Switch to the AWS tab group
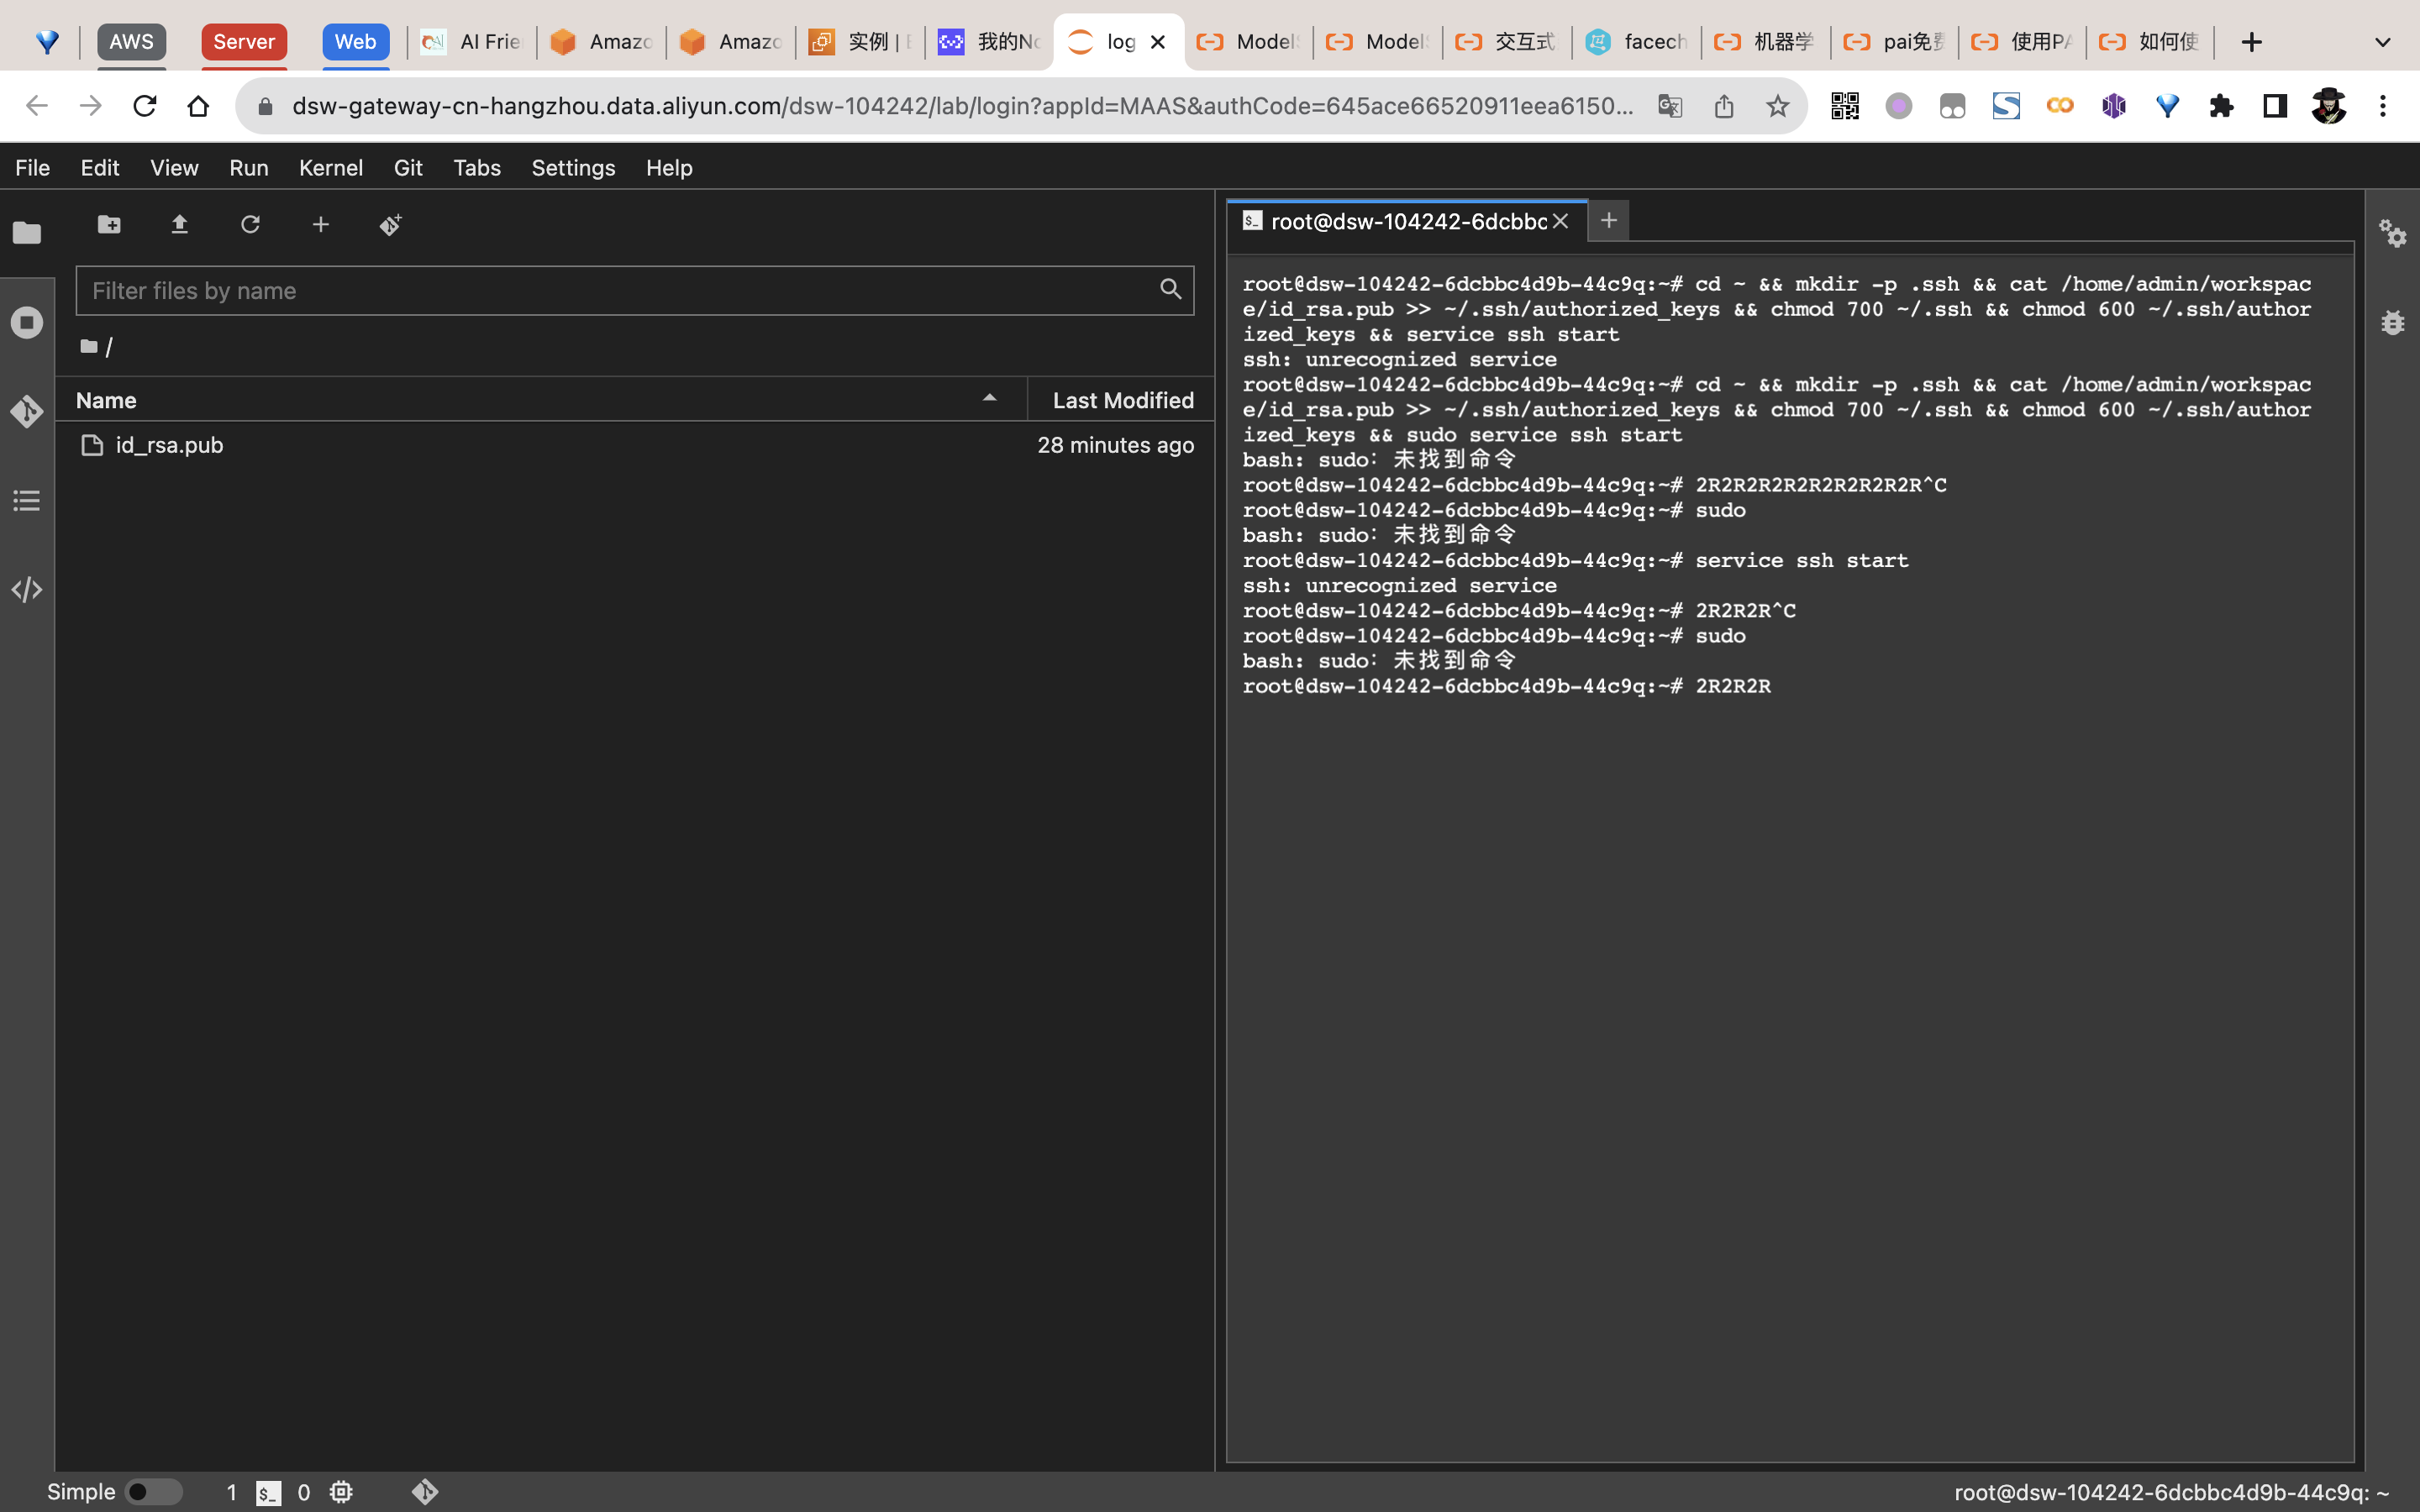The height and width of the screenshot is (1512, 2420). coord(131,42)
